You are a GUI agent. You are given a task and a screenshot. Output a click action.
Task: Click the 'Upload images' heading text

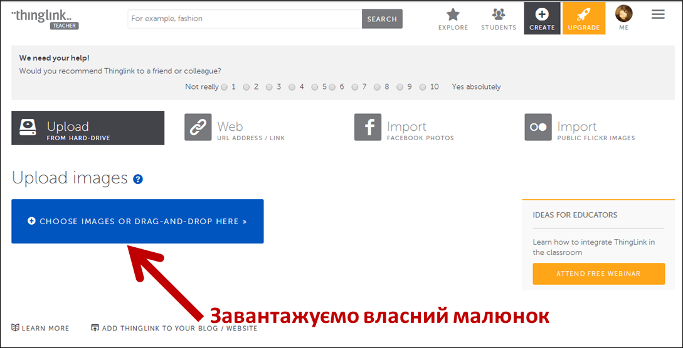70,178
